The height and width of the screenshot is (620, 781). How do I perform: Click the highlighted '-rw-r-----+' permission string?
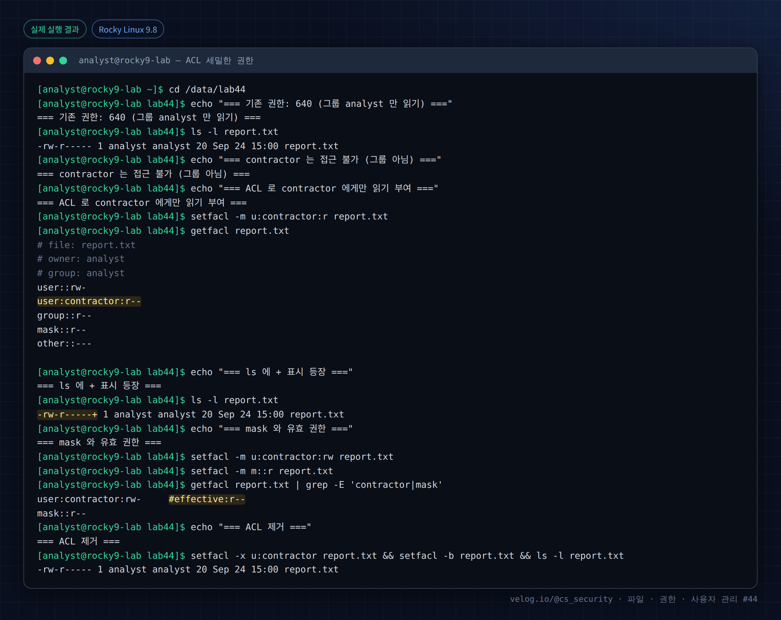click(67, 415)
